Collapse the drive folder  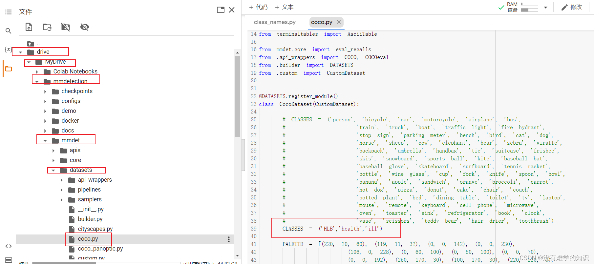click(21, 52)
